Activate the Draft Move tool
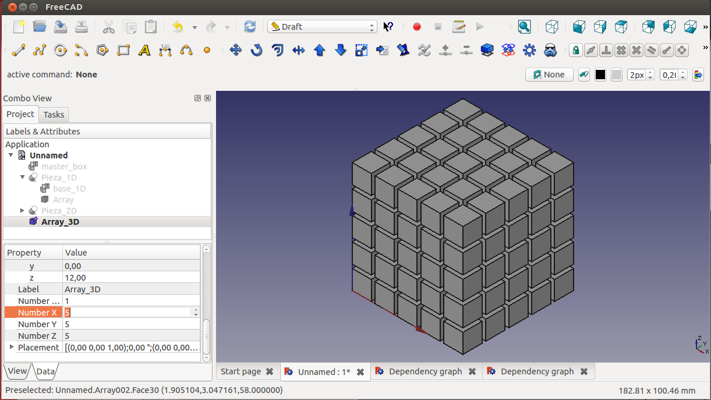Image resolution: width=711 pixels, height=400 pixels. (236, 51)
